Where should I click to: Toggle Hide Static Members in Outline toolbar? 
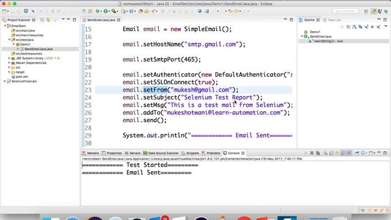pos(367,27)
